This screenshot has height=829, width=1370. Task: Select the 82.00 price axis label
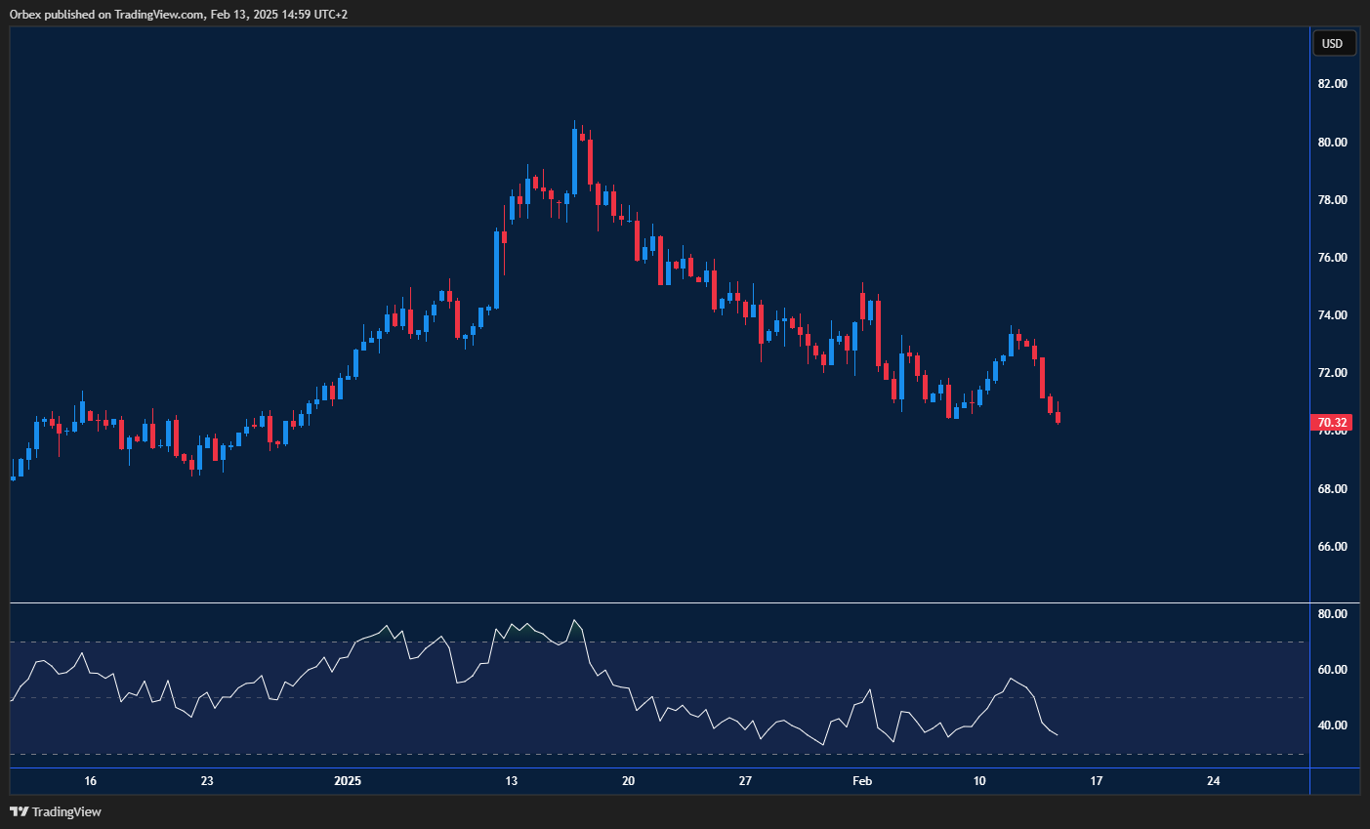tap(1332, 84)
